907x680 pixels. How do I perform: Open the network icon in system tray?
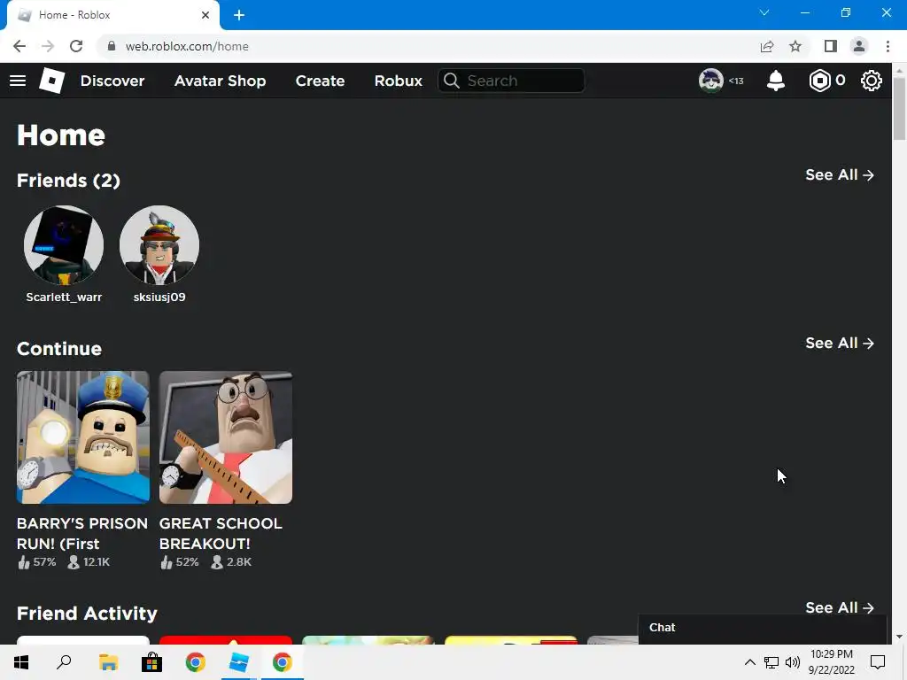tap(771, 662)
